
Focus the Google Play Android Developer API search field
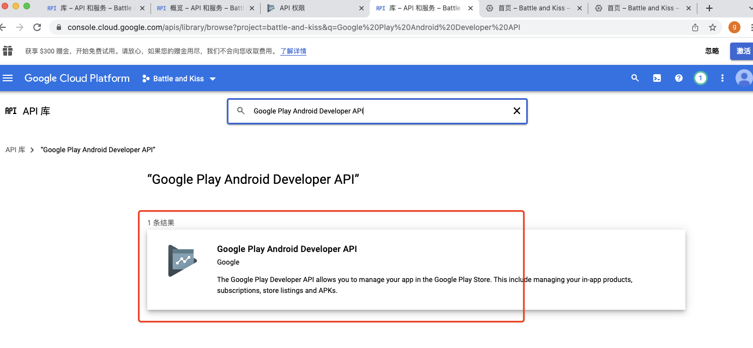[377, 111]
